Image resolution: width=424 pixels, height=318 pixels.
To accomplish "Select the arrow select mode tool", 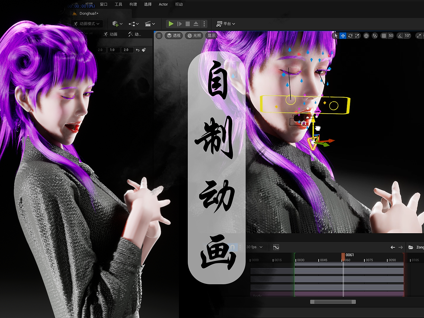I will coord(336,35).
